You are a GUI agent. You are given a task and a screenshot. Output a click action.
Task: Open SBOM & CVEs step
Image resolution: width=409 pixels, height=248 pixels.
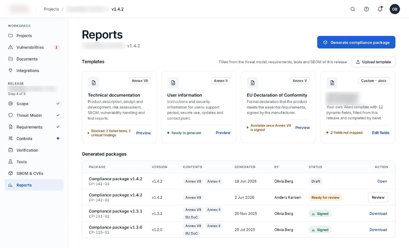point(34,173)
